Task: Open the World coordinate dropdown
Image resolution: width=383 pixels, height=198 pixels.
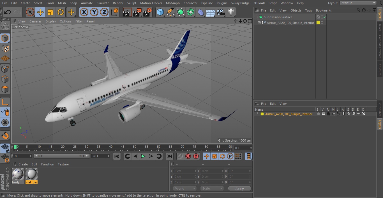Action: click(x=184, y=188)
